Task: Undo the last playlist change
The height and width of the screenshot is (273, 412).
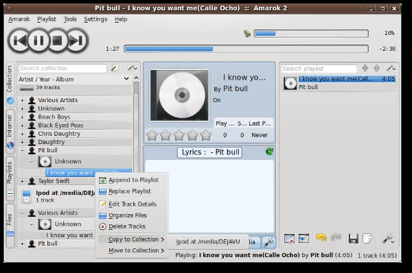Action: (x=321, y=238)
